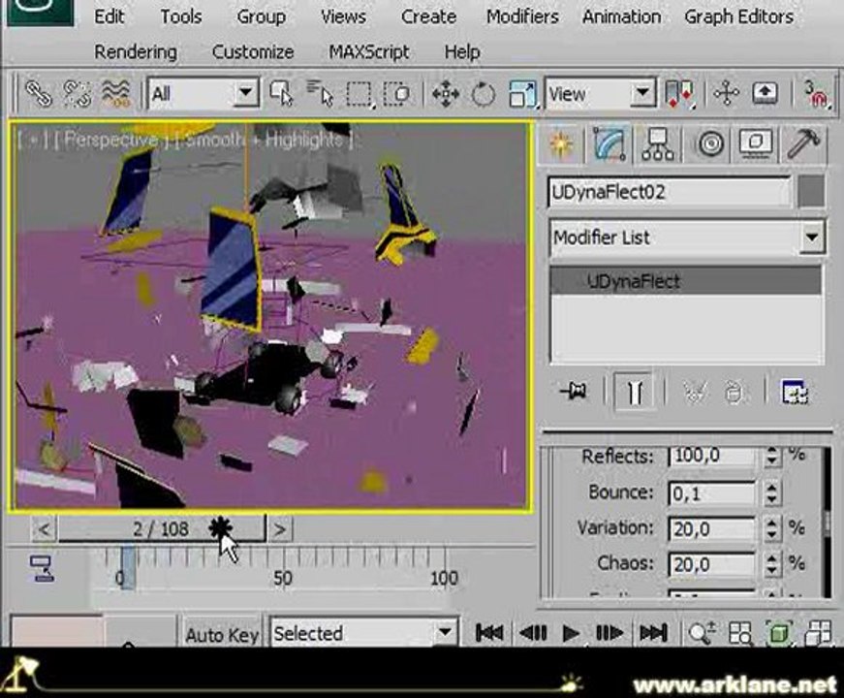Adjust the Reflects spinner arrows
The image size is (844, 698).
[772, 457]
